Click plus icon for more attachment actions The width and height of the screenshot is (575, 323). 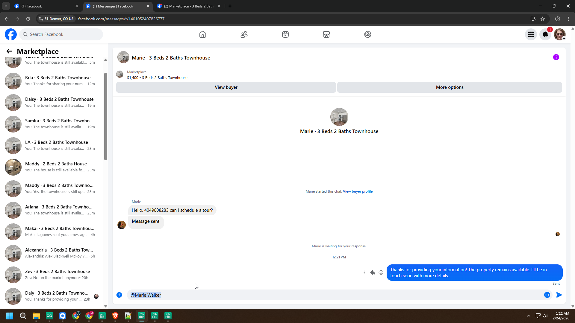point(119,295)
